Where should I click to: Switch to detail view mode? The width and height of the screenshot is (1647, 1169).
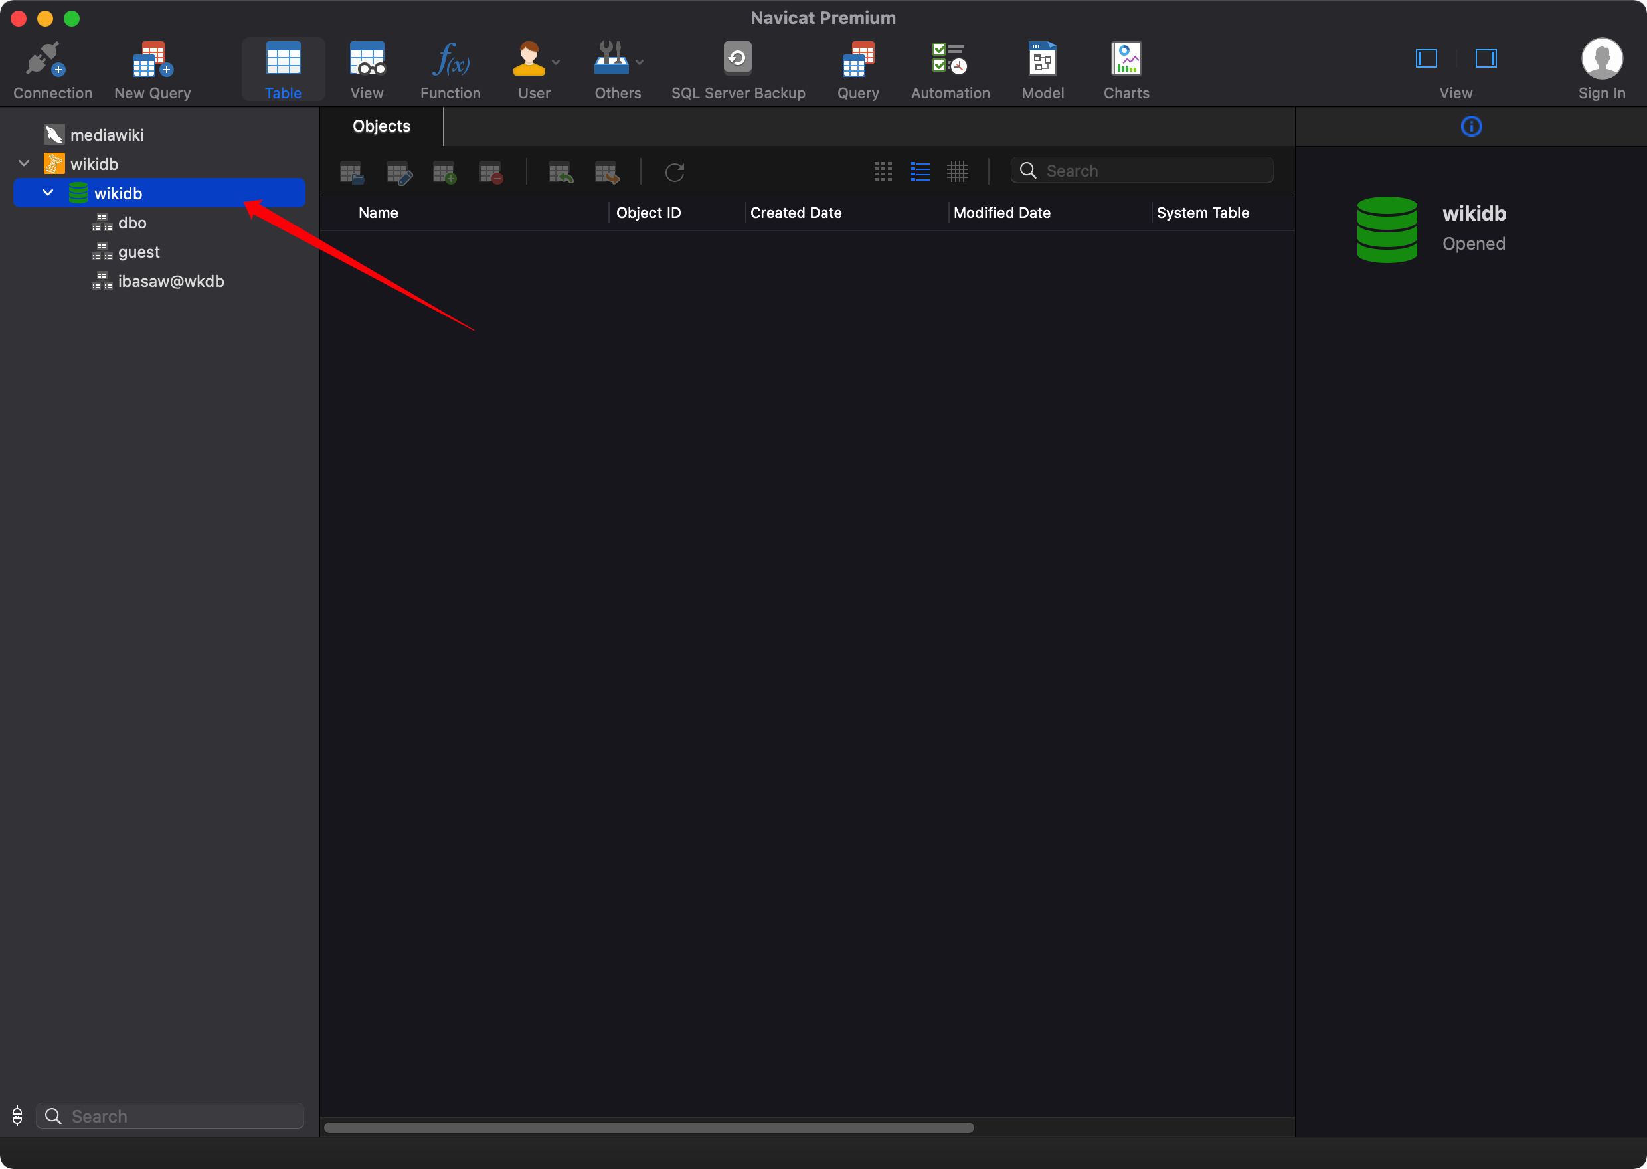[957, 171]
